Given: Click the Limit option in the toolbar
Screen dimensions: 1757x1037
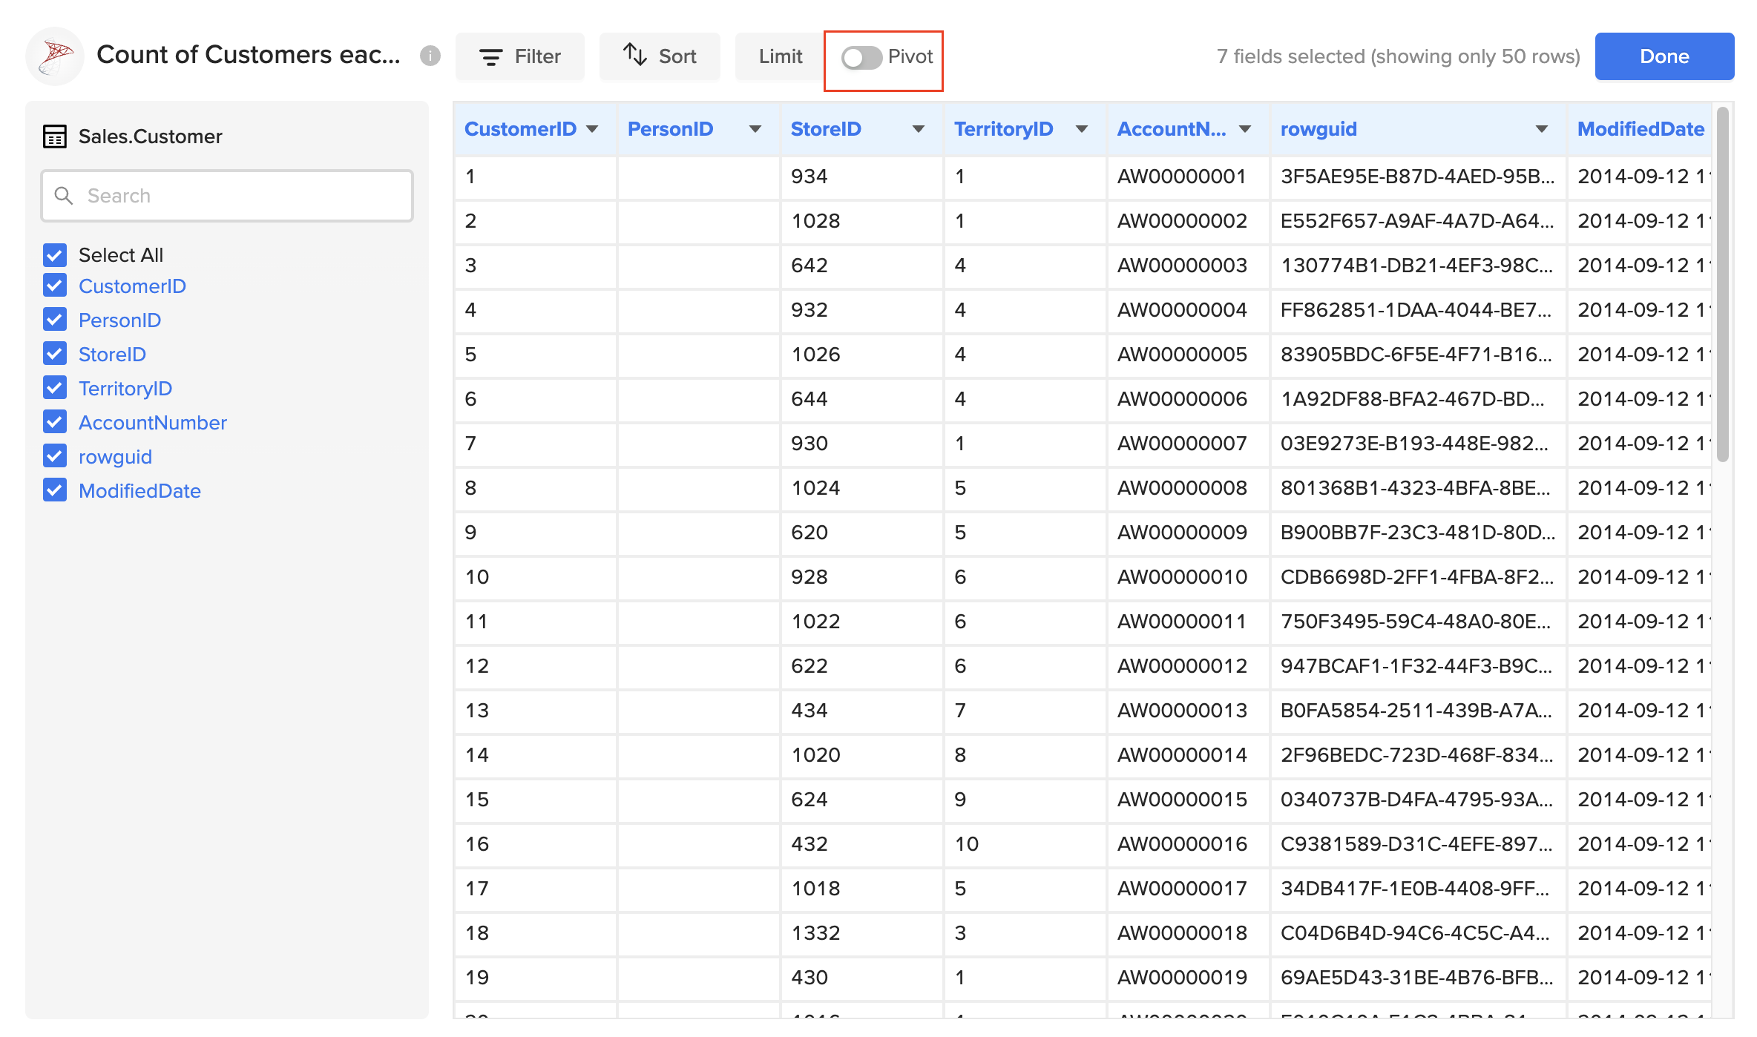Looking at the screenshot, I should point(780,56).
